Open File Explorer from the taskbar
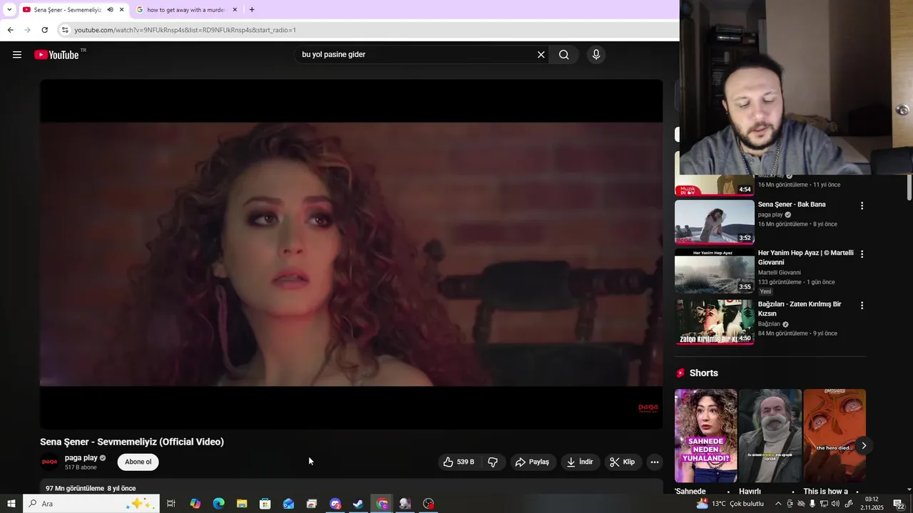Image resolution: width=913 pixels, height=513 pixels. [242, 504]
